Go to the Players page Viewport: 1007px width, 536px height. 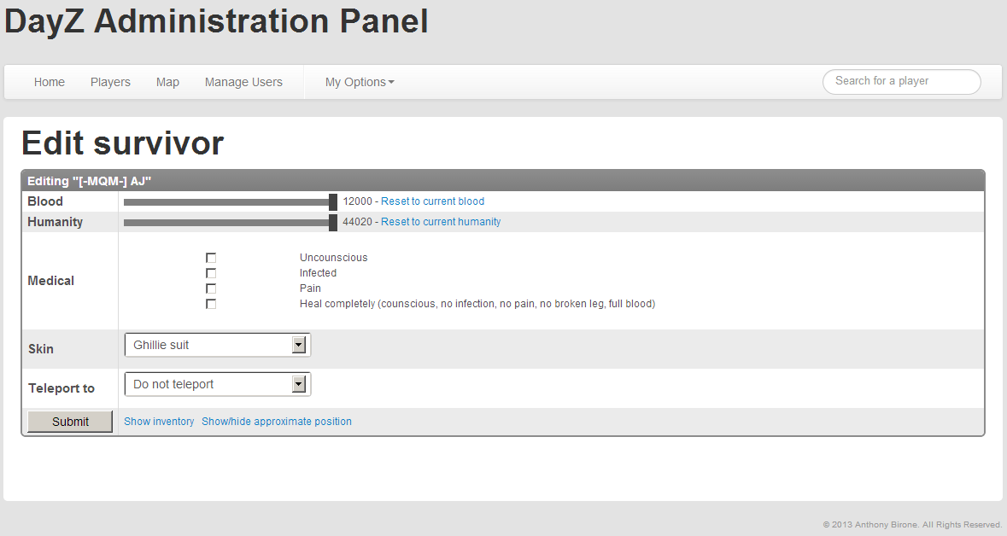click(110, 82)
